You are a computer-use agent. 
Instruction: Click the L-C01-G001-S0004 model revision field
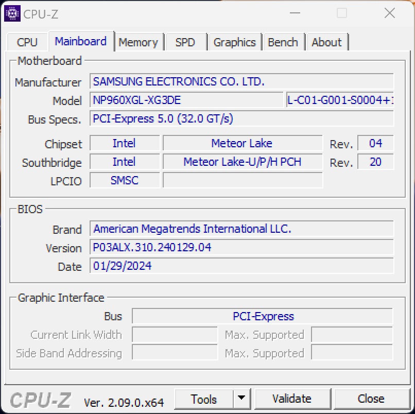(340, 100)
